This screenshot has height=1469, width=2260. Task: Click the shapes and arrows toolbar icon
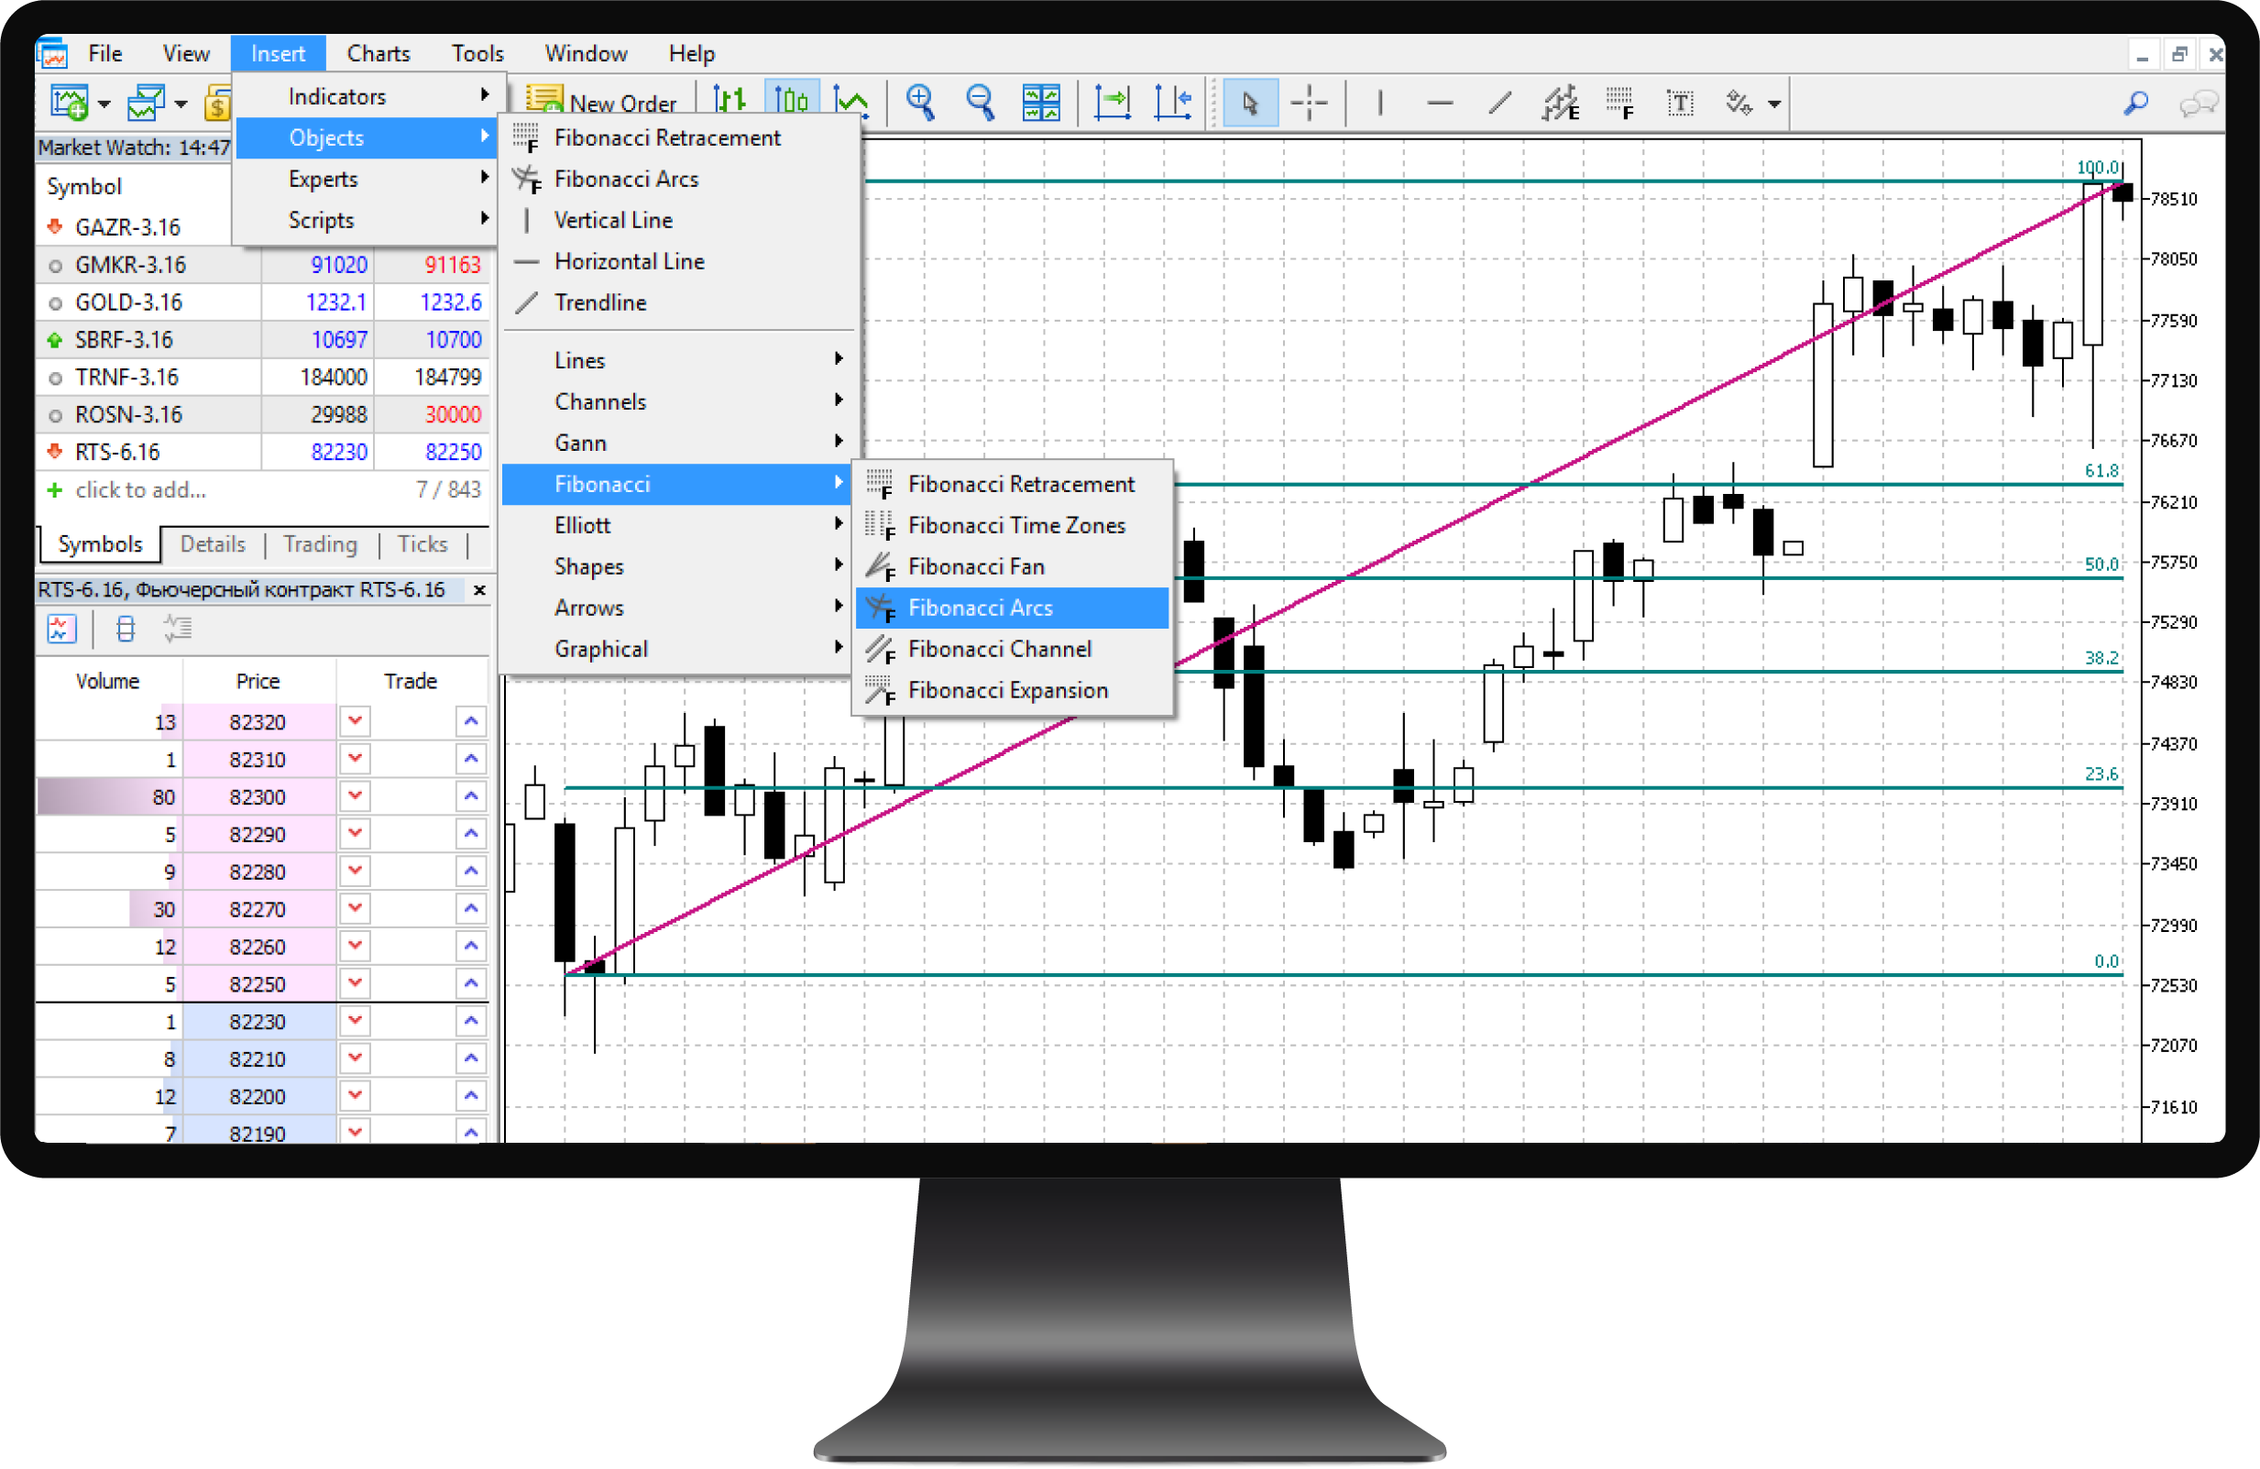click(1739, 103)
